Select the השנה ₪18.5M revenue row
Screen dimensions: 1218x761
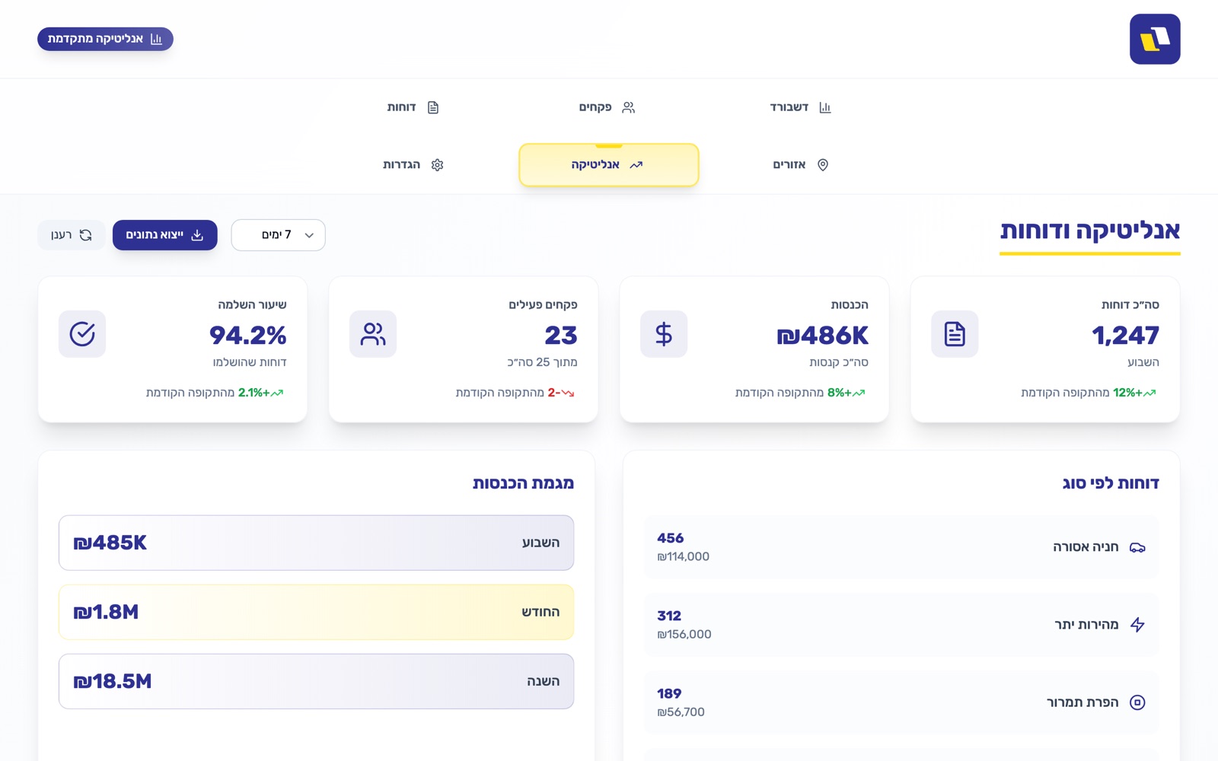pos(317,681)
